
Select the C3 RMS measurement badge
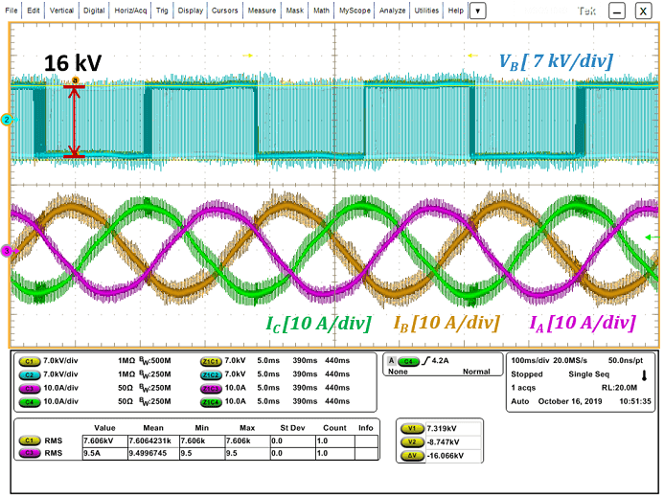(28, 452)
